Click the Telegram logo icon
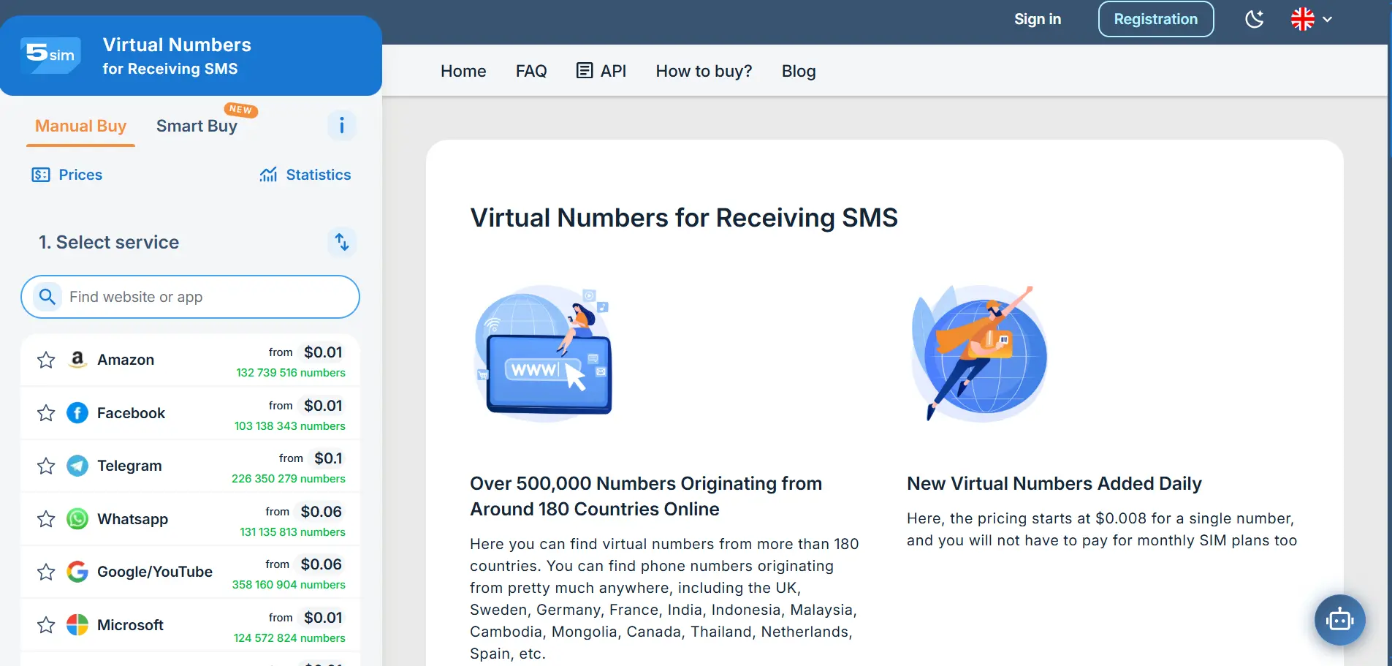 [77, 466]
